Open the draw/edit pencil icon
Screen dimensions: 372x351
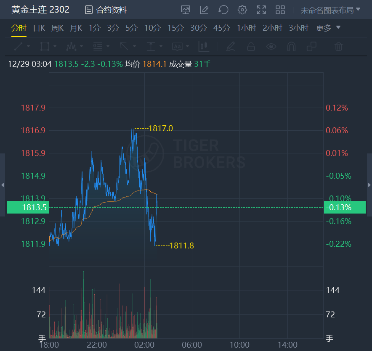[x=205, y=10]
